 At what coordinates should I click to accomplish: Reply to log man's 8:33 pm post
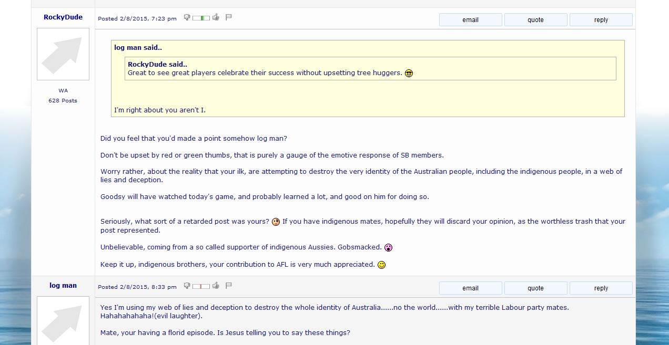pos(601,288)
